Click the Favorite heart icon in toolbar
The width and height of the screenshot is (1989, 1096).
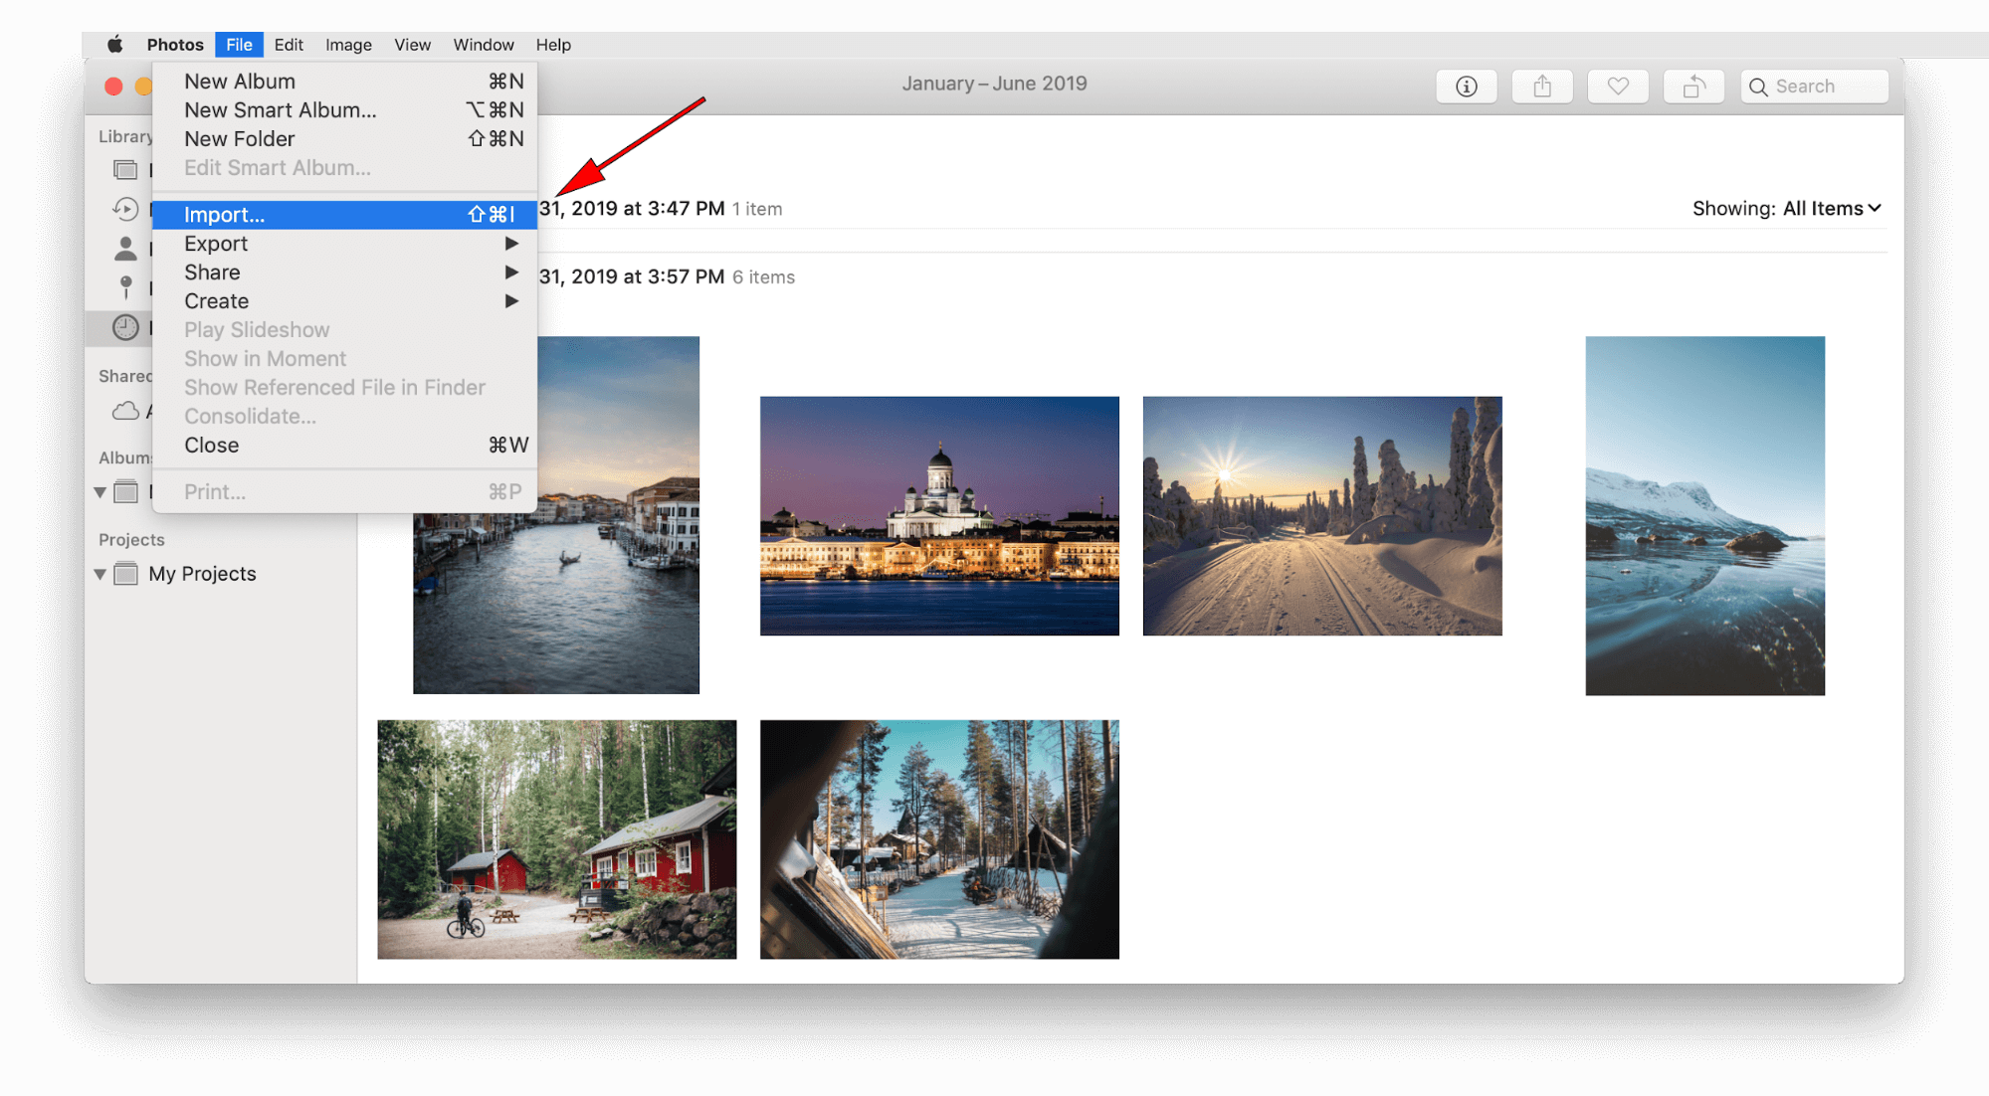point(1616,86)
